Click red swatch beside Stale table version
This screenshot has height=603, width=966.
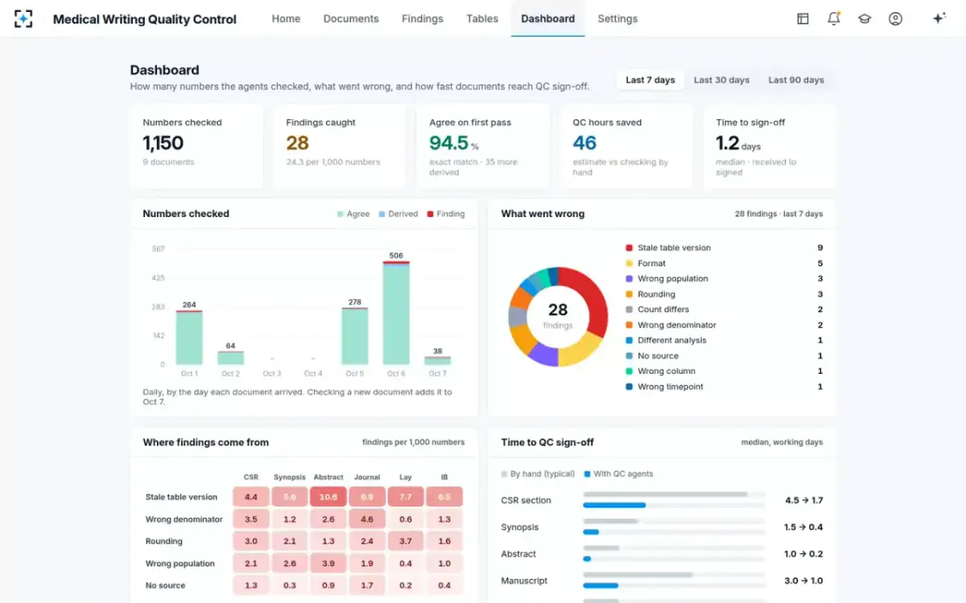tap(629, 248)
